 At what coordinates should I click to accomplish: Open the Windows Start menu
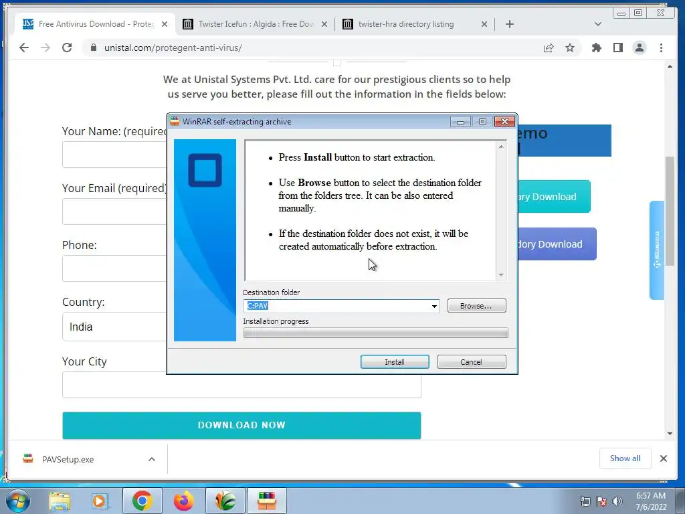(x=18, y=501)
